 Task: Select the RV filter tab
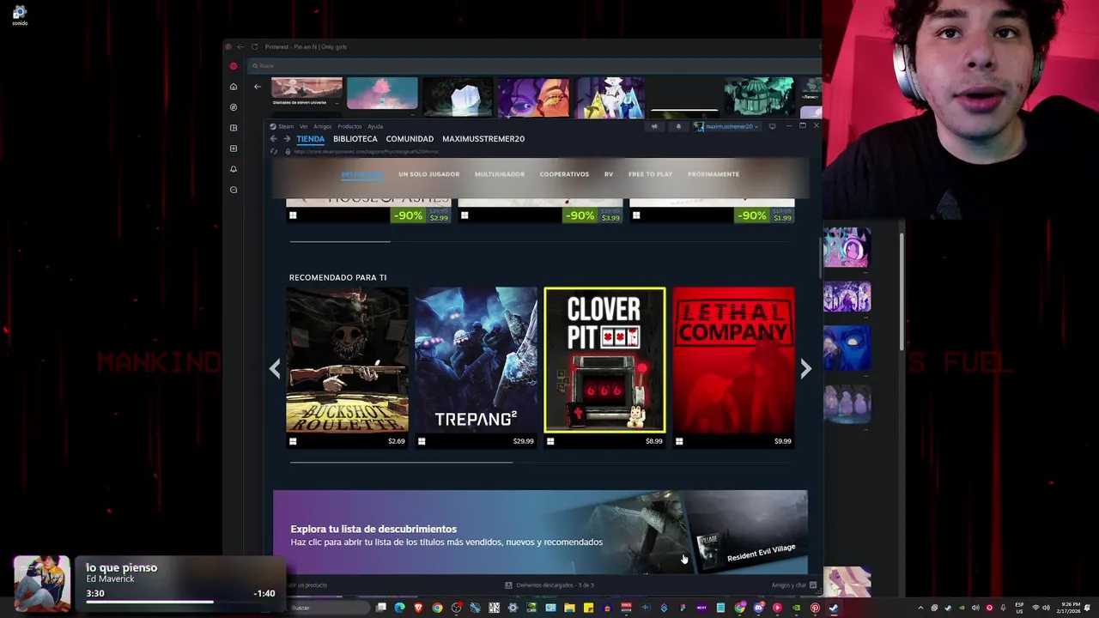click(x=609, y=174)
